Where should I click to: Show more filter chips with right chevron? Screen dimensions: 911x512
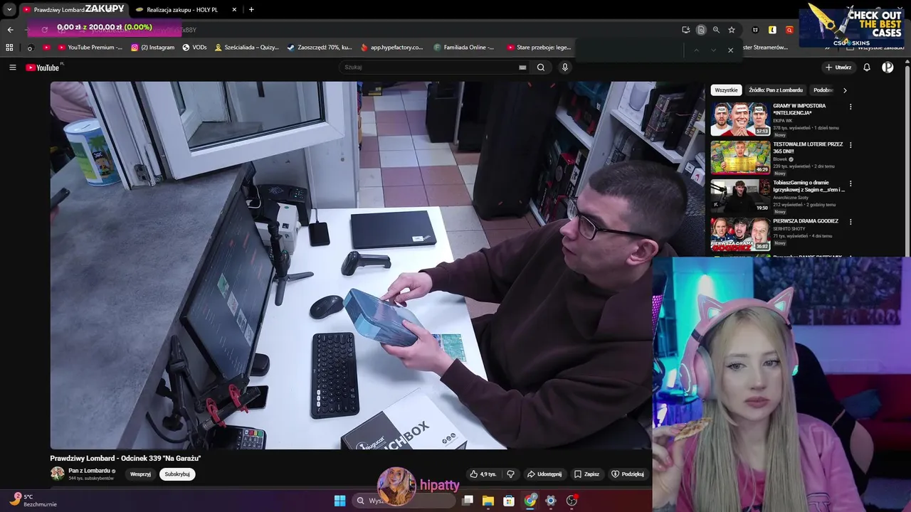[845, 90]
